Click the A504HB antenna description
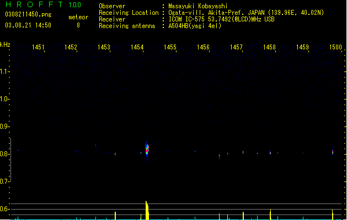The image size is (347, 220). [x=195, y=26]
